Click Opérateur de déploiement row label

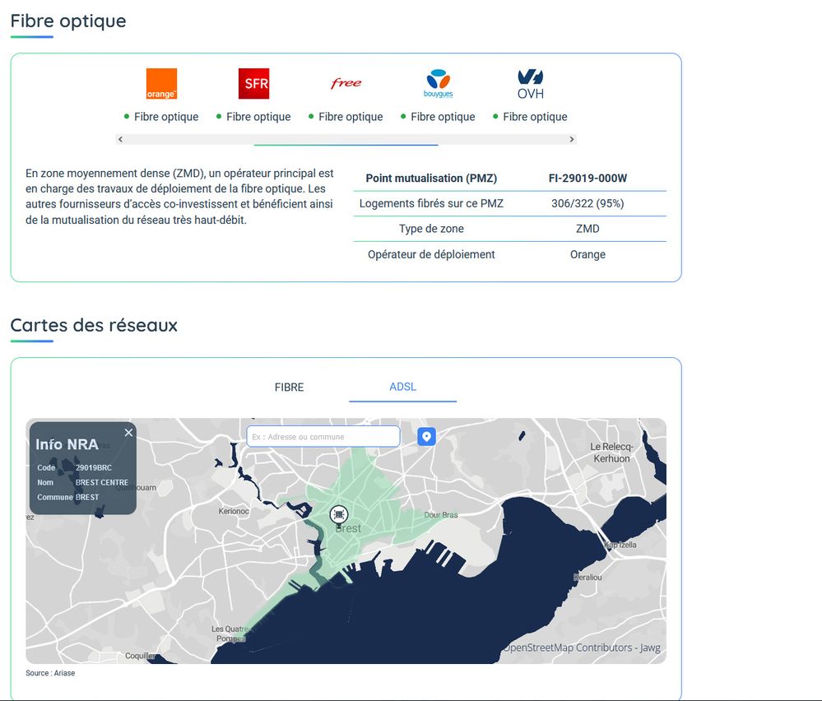click(x=431, y=254)
